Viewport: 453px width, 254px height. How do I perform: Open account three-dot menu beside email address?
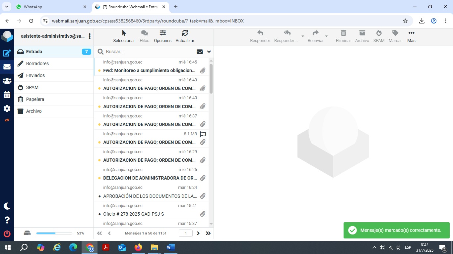[90, 36]
